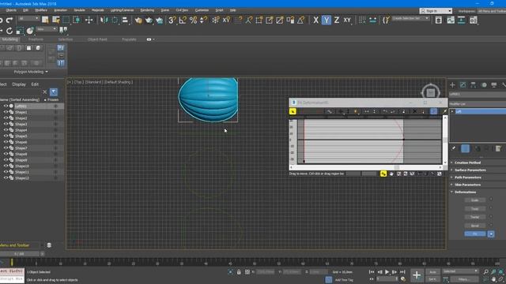Switch to the Freeform ribbon tab
The height and width of the screenshot is (284, 506).
(x=36, y=39)
